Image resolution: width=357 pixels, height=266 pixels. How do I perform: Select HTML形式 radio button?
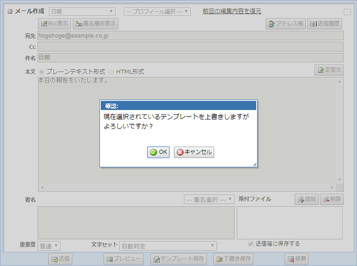point(111,72)
